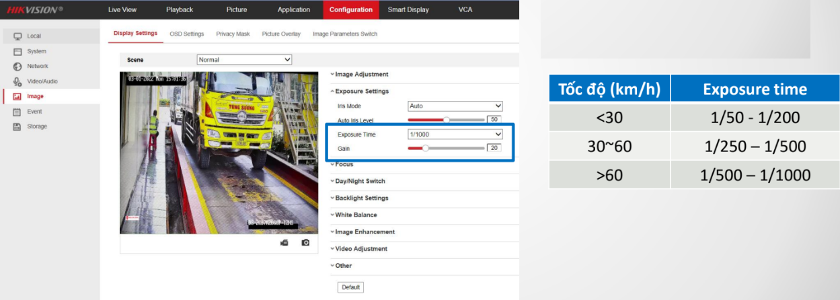Click the Auto Iris Level value field
The image size is (840, 300).
494,120
